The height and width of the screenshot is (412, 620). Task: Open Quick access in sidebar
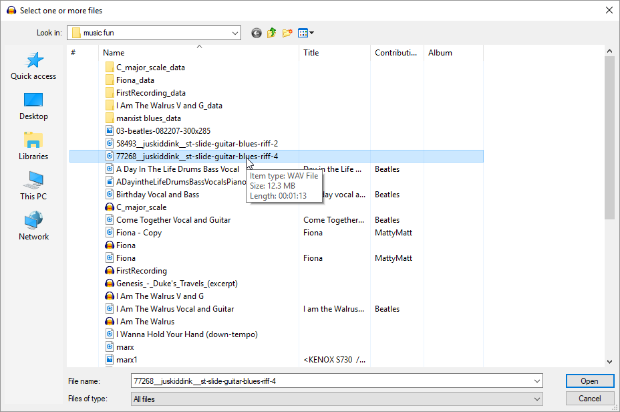[x=33, y=66]
